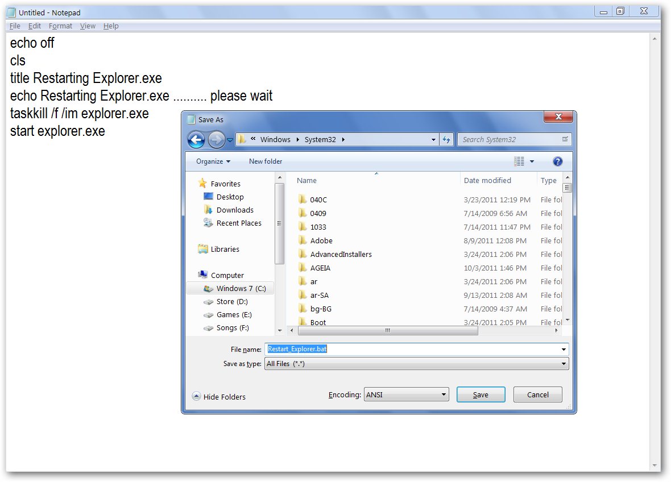Open Notepad File menu
This screenshot has width=671, height=482.
point(15,26)
